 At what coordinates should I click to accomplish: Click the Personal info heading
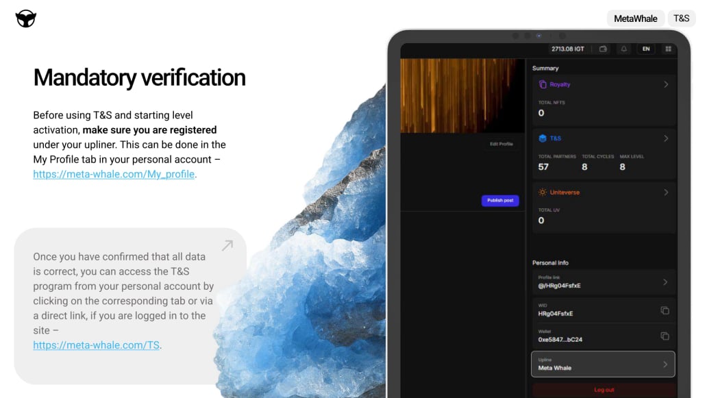click(x=550, y=263)
